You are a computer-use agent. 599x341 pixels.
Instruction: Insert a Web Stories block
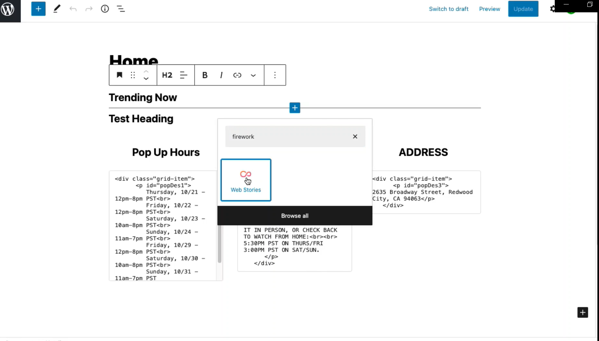coord(246,180)
